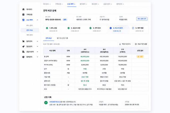
Task: Switch to the 정산관리 top tab
Action: pyautogui.click(x=94, y=4)
